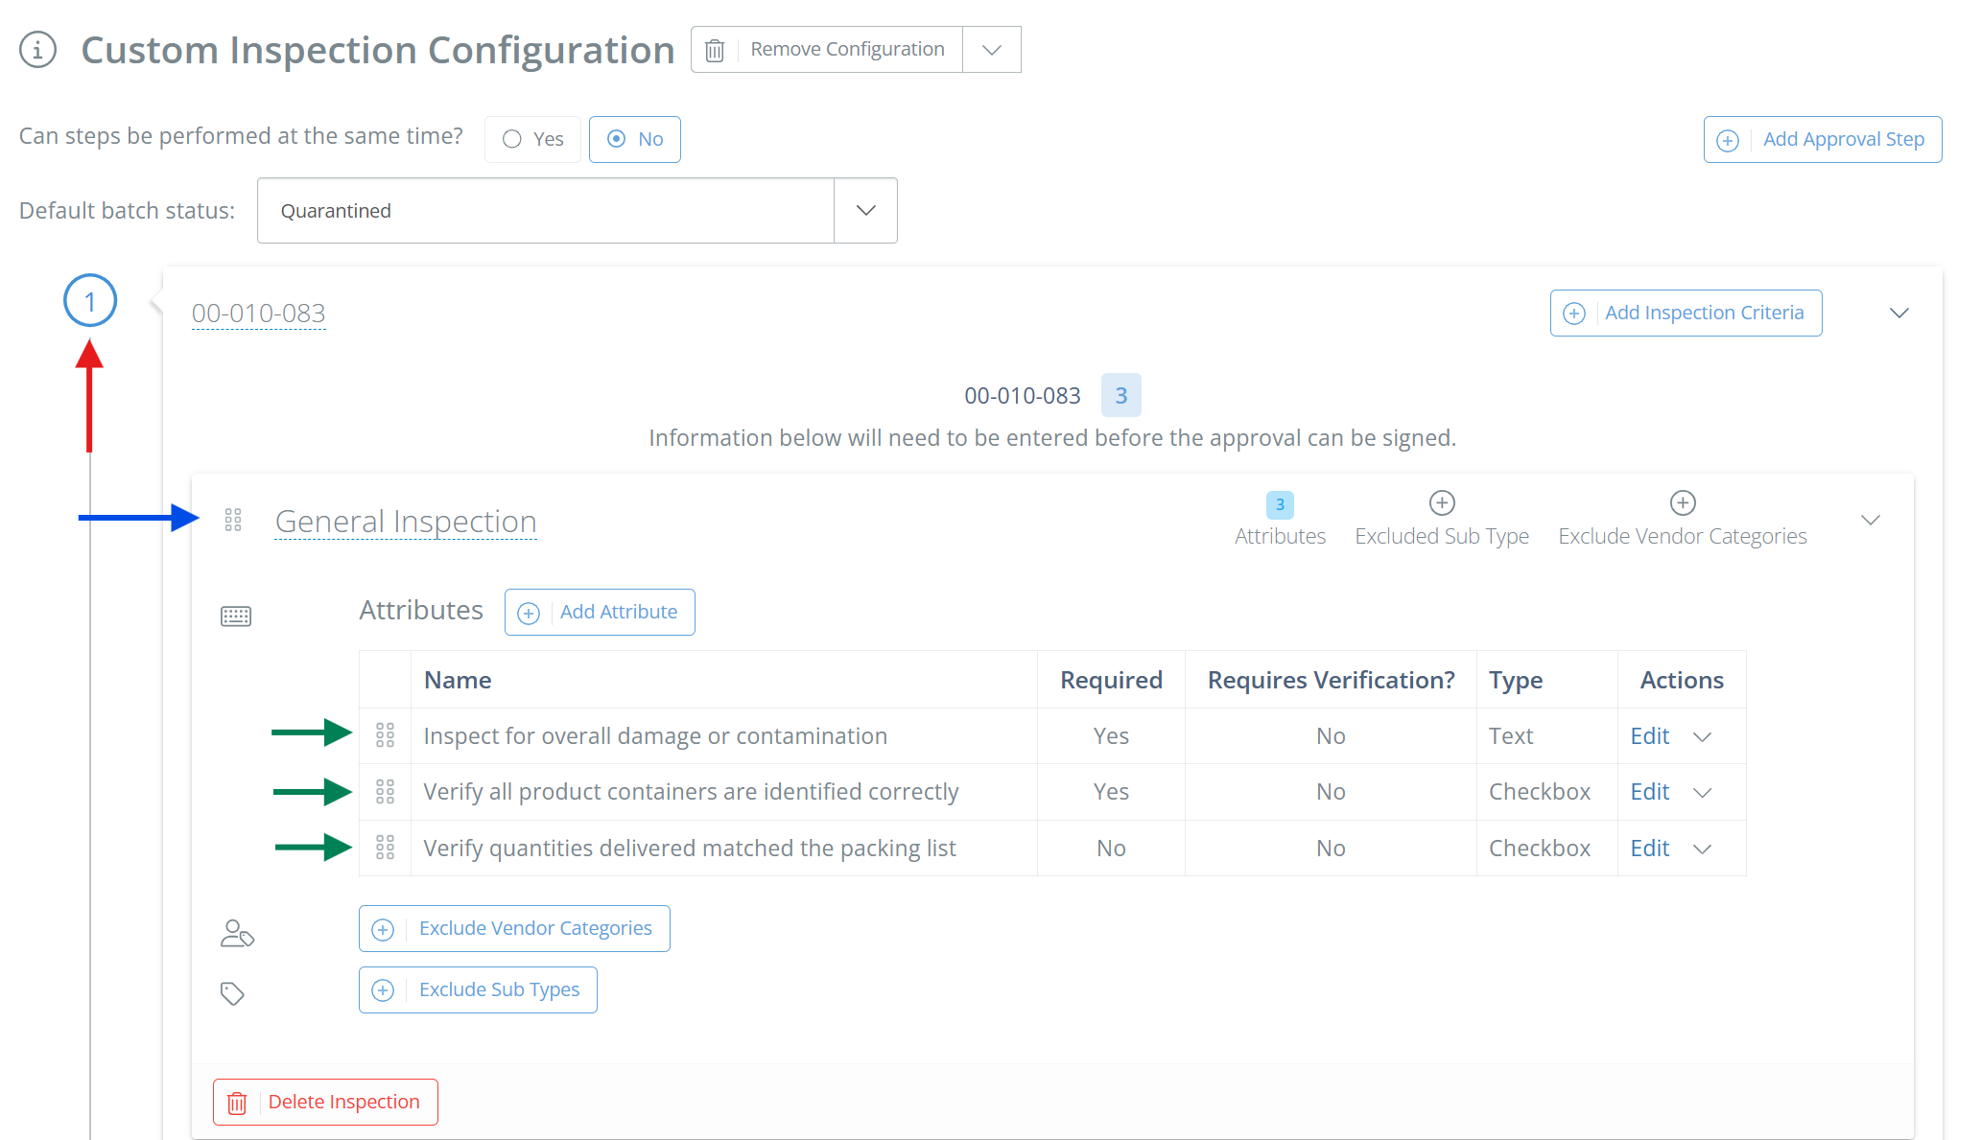Click the step 1 circle marker
This screenshot has height=1140, width=1981.
(x=90, y=301)
